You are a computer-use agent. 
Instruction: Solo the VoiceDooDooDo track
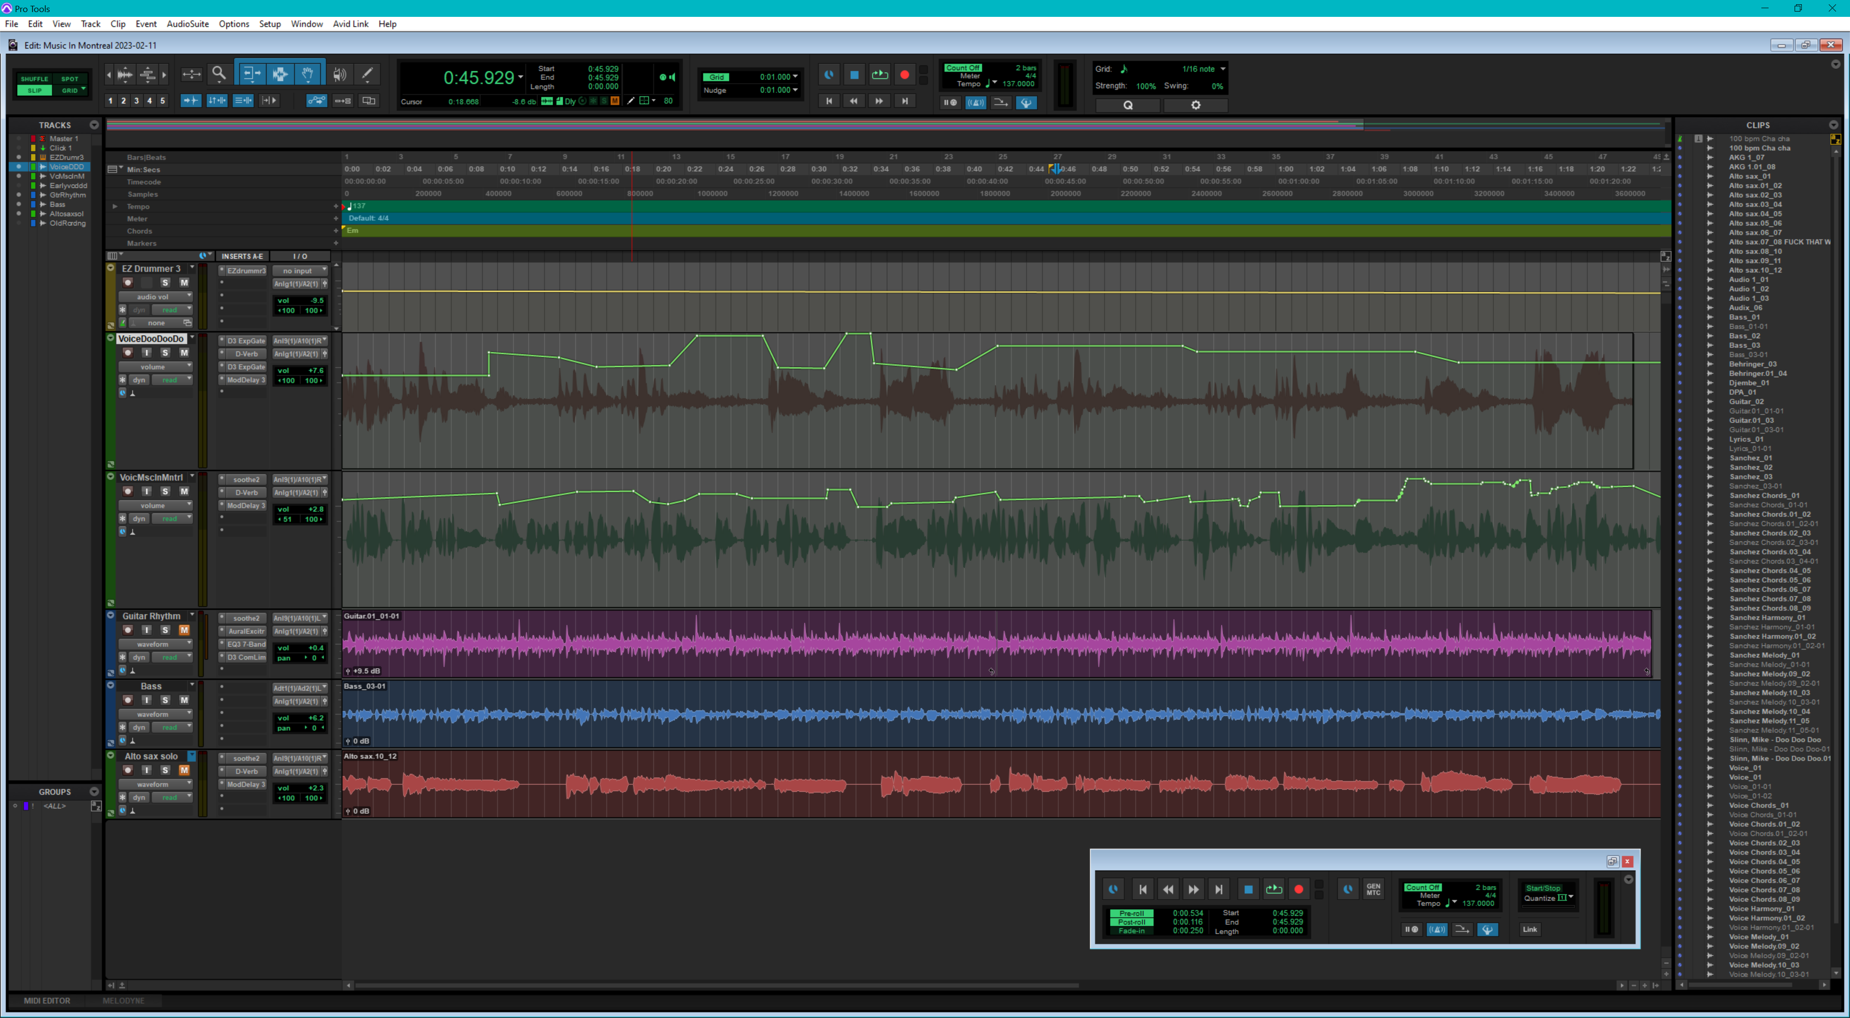[x=165, y=352]
